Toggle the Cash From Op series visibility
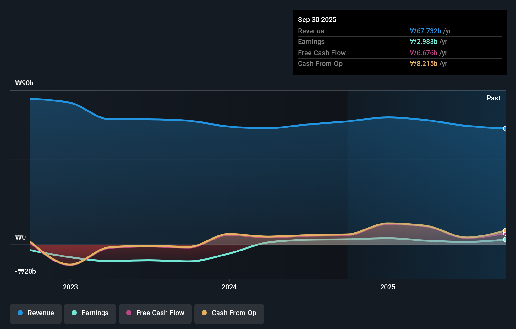Image resolution: width=516 pixels, height=329 pixels. (229, 313)
